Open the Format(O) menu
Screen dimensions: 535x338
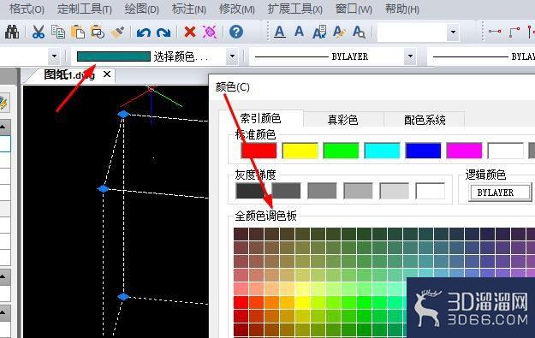27,9
